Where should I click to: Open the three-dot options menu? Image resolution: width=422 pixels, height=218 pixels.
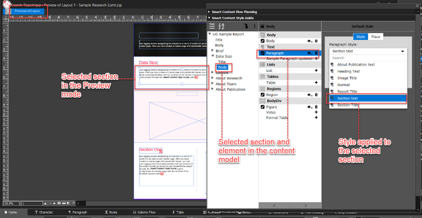tap(255, 26)
